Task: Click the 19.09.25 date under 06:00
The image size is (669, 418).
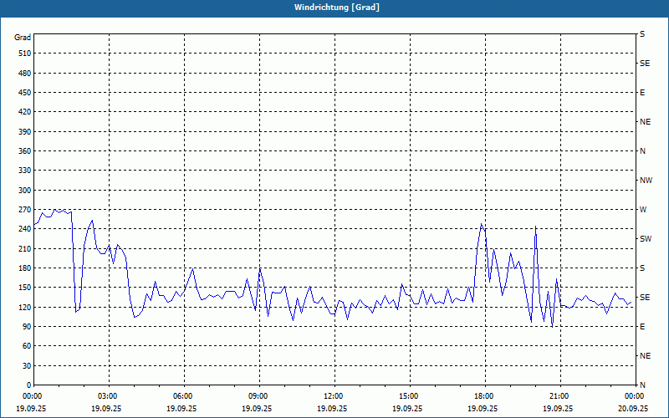Action: pos(181,408)
